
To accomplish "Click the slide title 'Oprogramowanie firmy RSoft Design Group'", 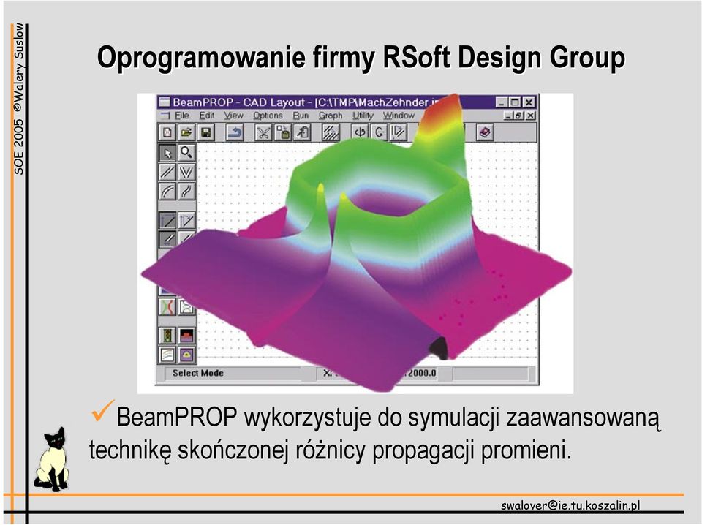I will click(361, 58).
